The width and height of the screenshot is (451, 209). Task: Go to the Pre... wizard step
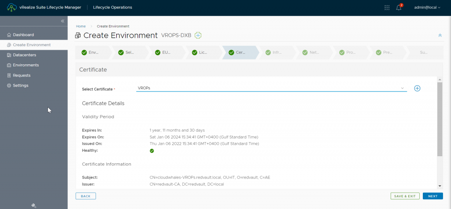(x=387, y=53)
